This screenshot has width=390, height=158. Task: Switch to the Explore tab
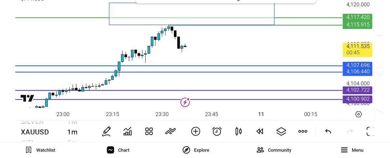tap(196, 150)
